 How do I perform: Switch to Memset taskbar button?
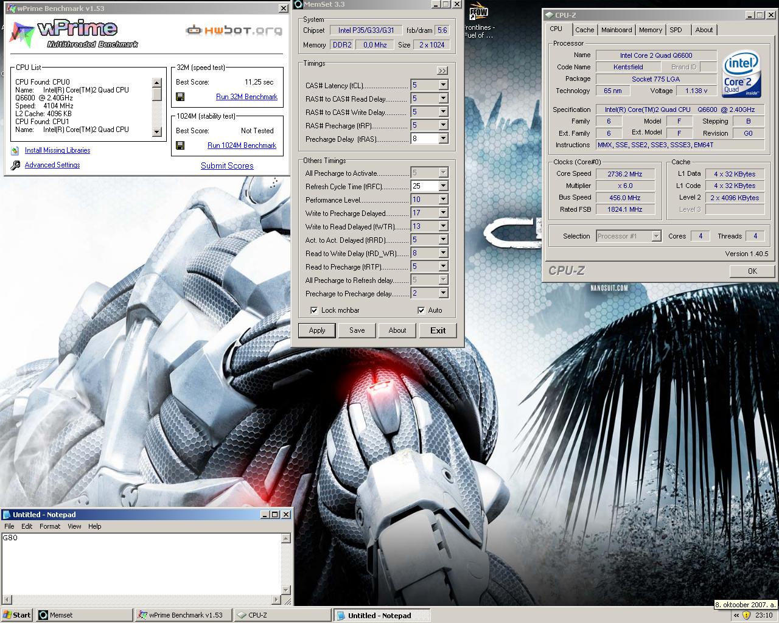point(84,615)
